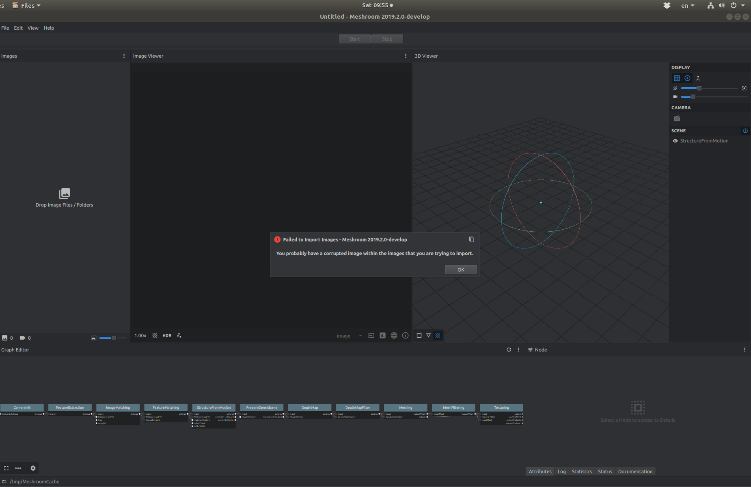The image size is (751, 487).
Task: Toggle the 3D viewer grid display
Action: 677,78
